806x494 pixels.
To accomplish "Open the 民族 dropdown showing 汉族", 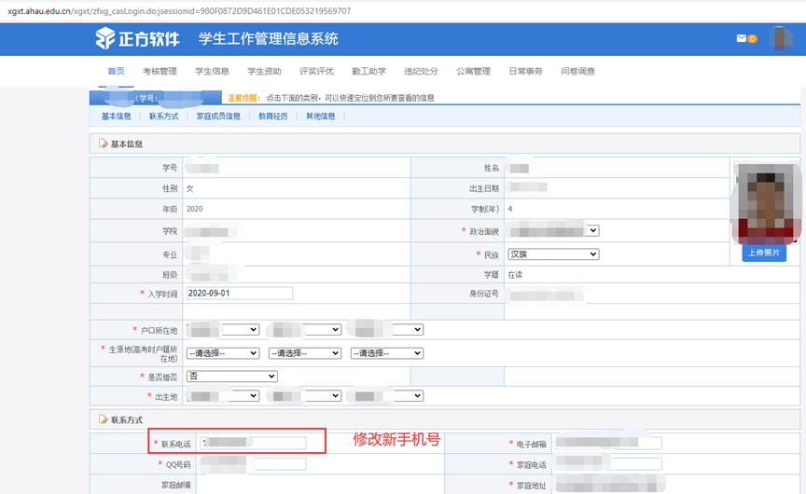I will pyautogui.click(x=553, y=254).
